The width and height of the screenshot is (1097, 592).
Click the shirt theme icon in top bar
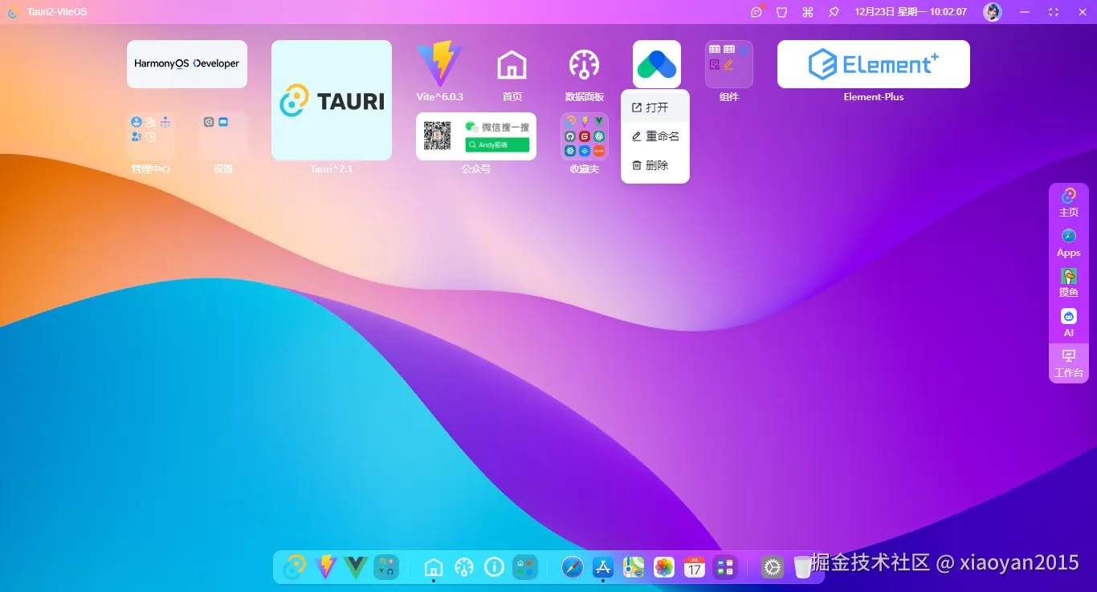point(782,12)
